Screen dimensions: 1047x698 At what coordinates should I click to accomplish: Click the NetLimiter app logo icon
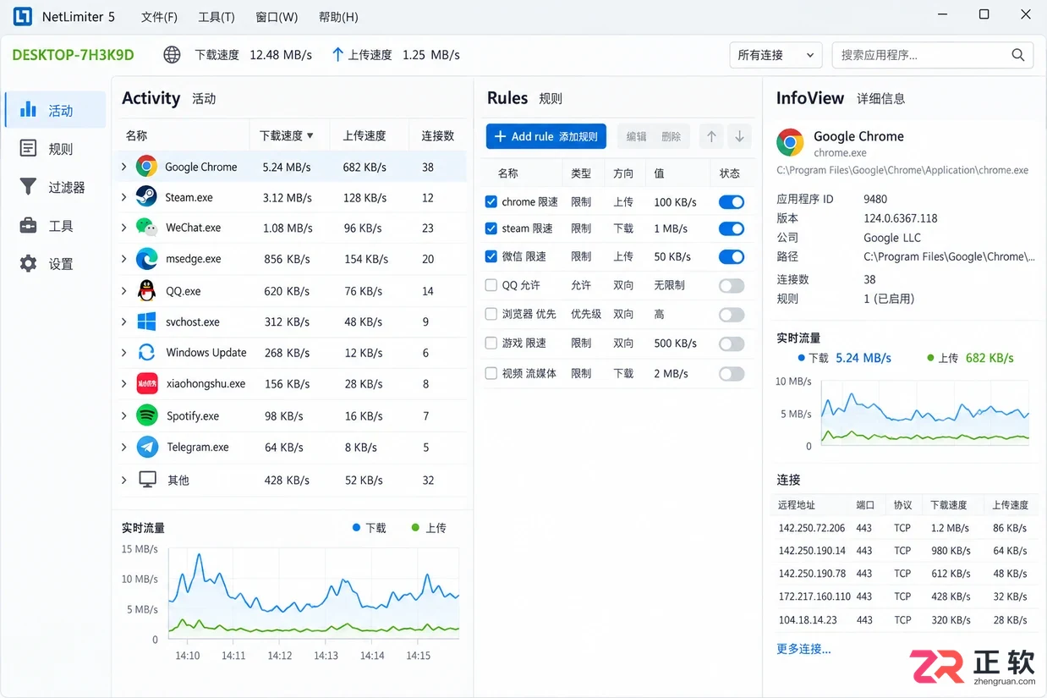coord(22,16)
